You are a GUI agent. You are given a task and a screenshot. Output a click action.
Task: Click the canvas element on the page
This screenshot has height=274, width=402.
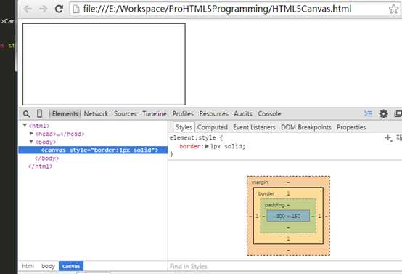[104, 64]
